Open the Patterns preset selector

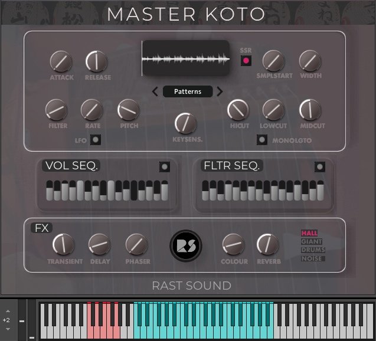click(x=188, y=91)
